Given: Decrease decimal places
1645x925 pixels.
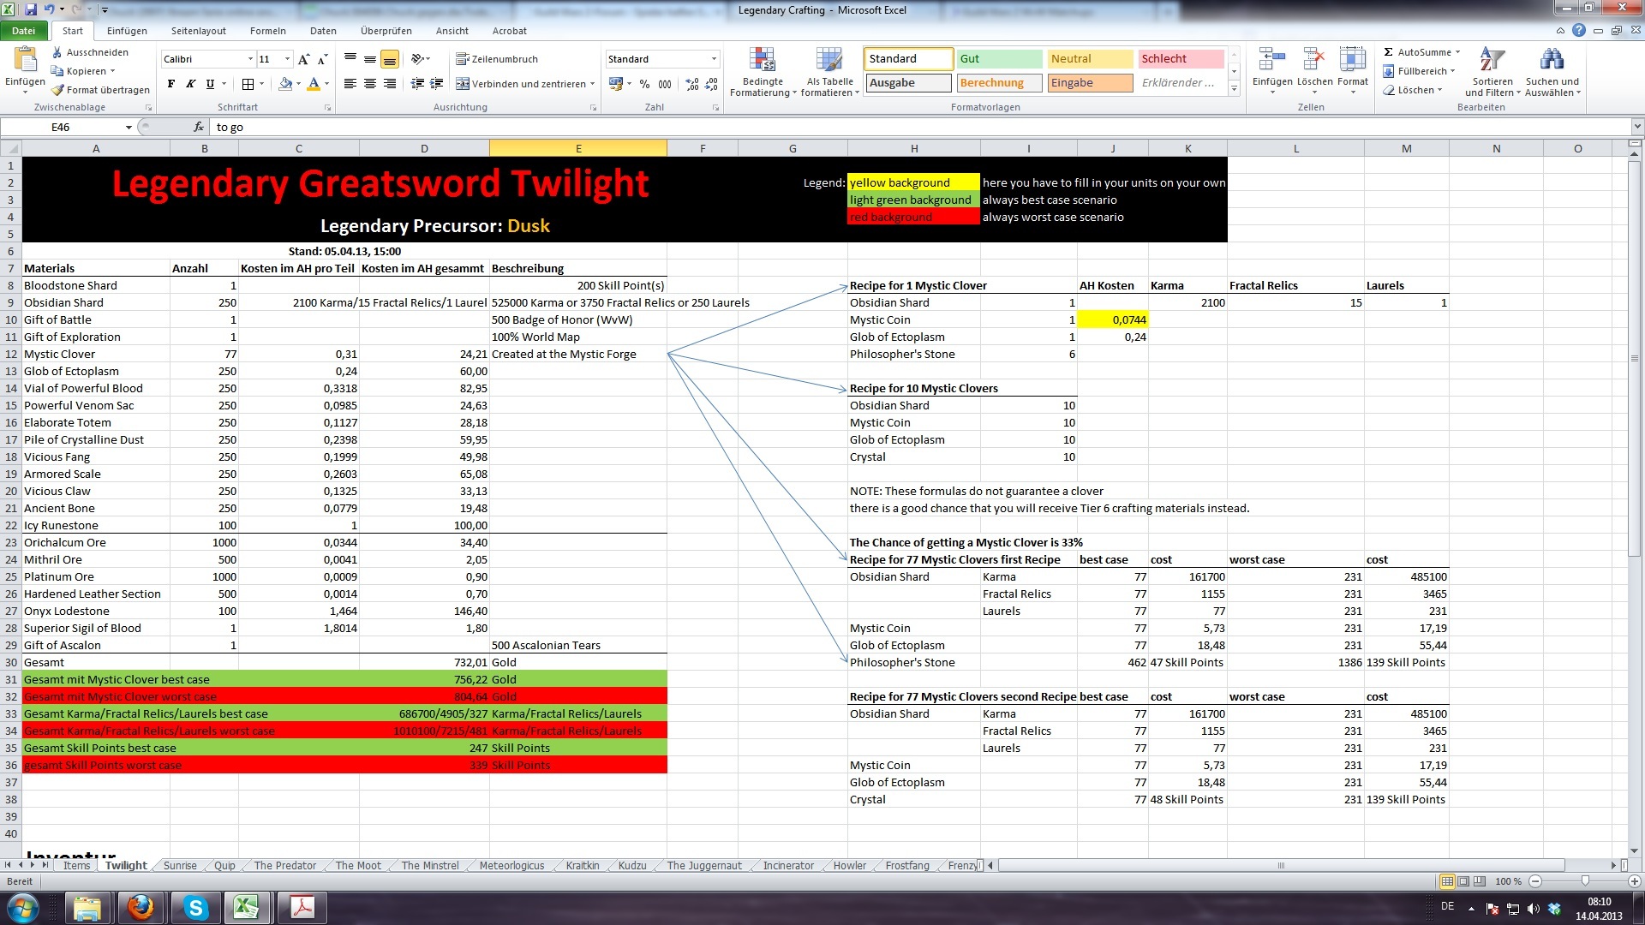Looking at the screenshot, I should 712,84.
